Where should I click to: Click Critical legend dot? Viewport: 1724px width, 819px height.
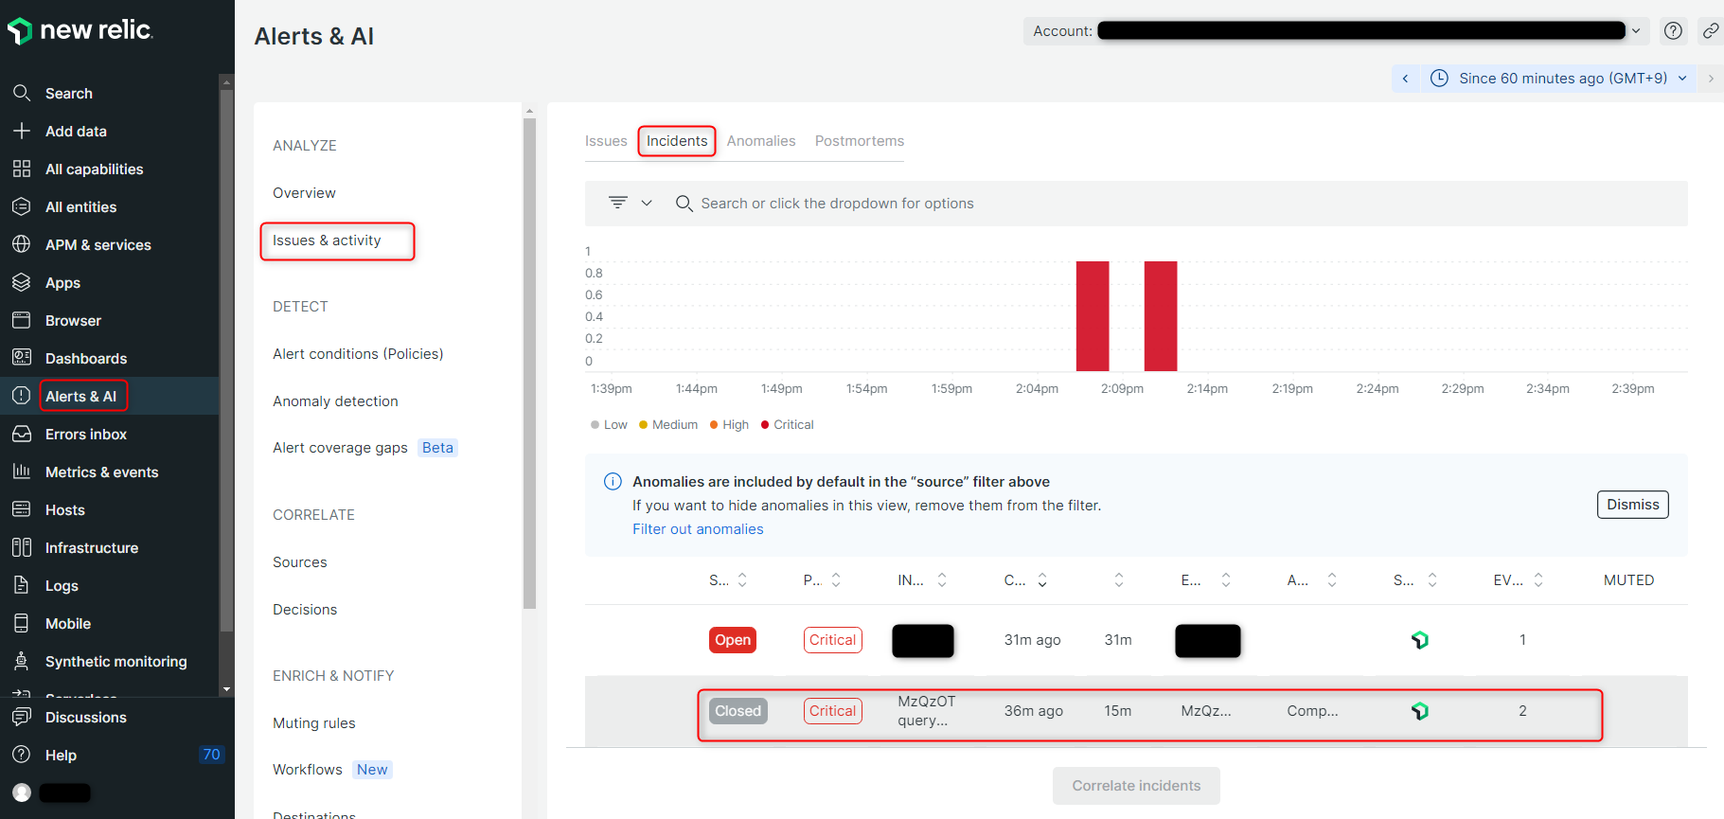(x=765, y=425)
